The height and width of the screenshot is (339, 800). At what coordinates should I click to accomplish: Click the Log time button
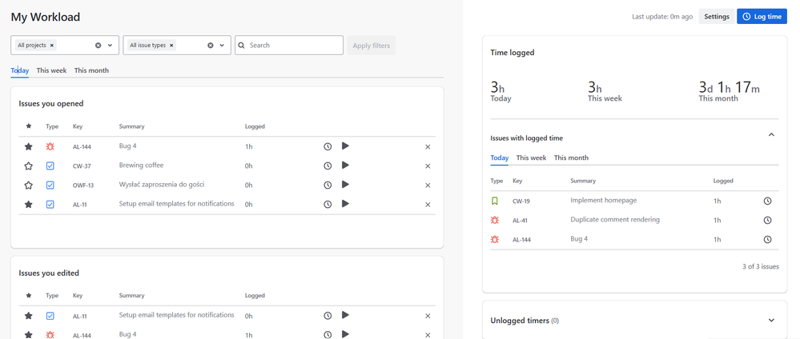(x=762, y=16)
